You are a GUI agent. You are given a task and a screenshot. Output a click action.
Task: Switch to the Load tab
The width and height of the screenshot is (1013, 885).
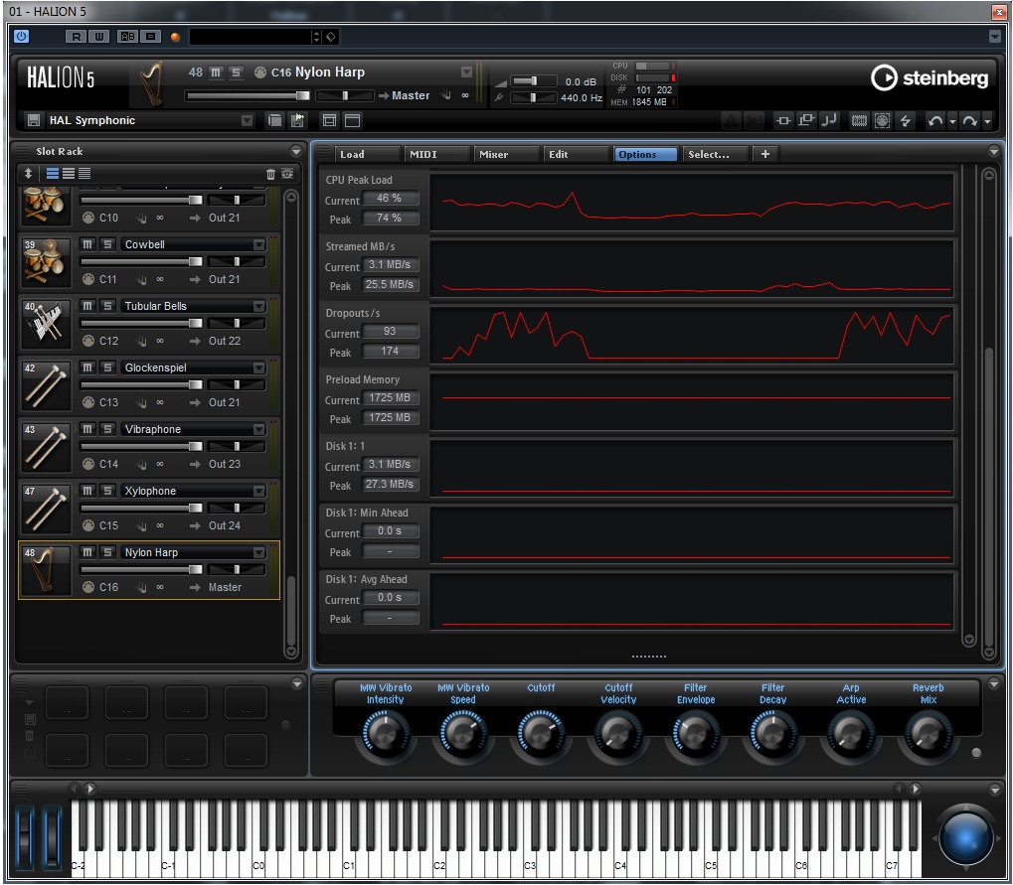coord(367,154)
